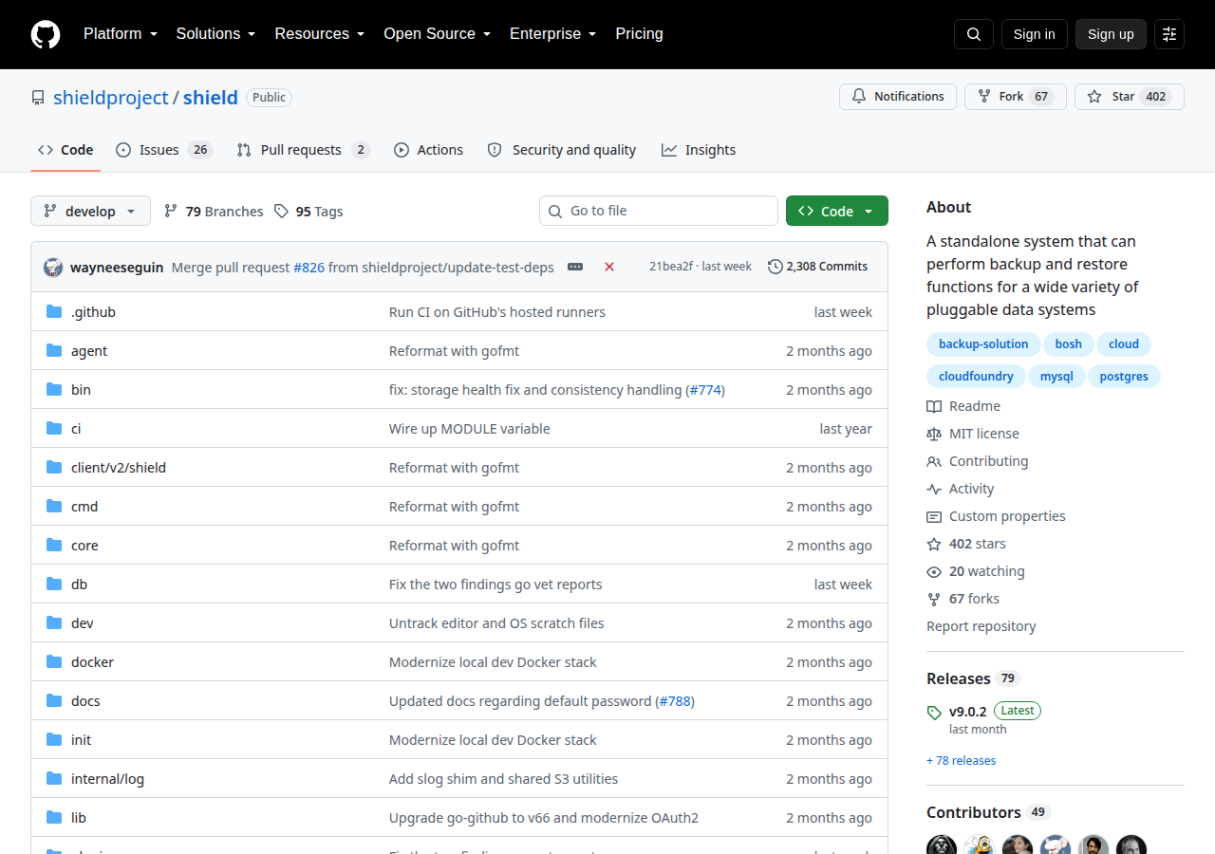The width and height of the screenshot is (1215, 854).
Task: View the 79 Branches link
Action: coord(214,212)
